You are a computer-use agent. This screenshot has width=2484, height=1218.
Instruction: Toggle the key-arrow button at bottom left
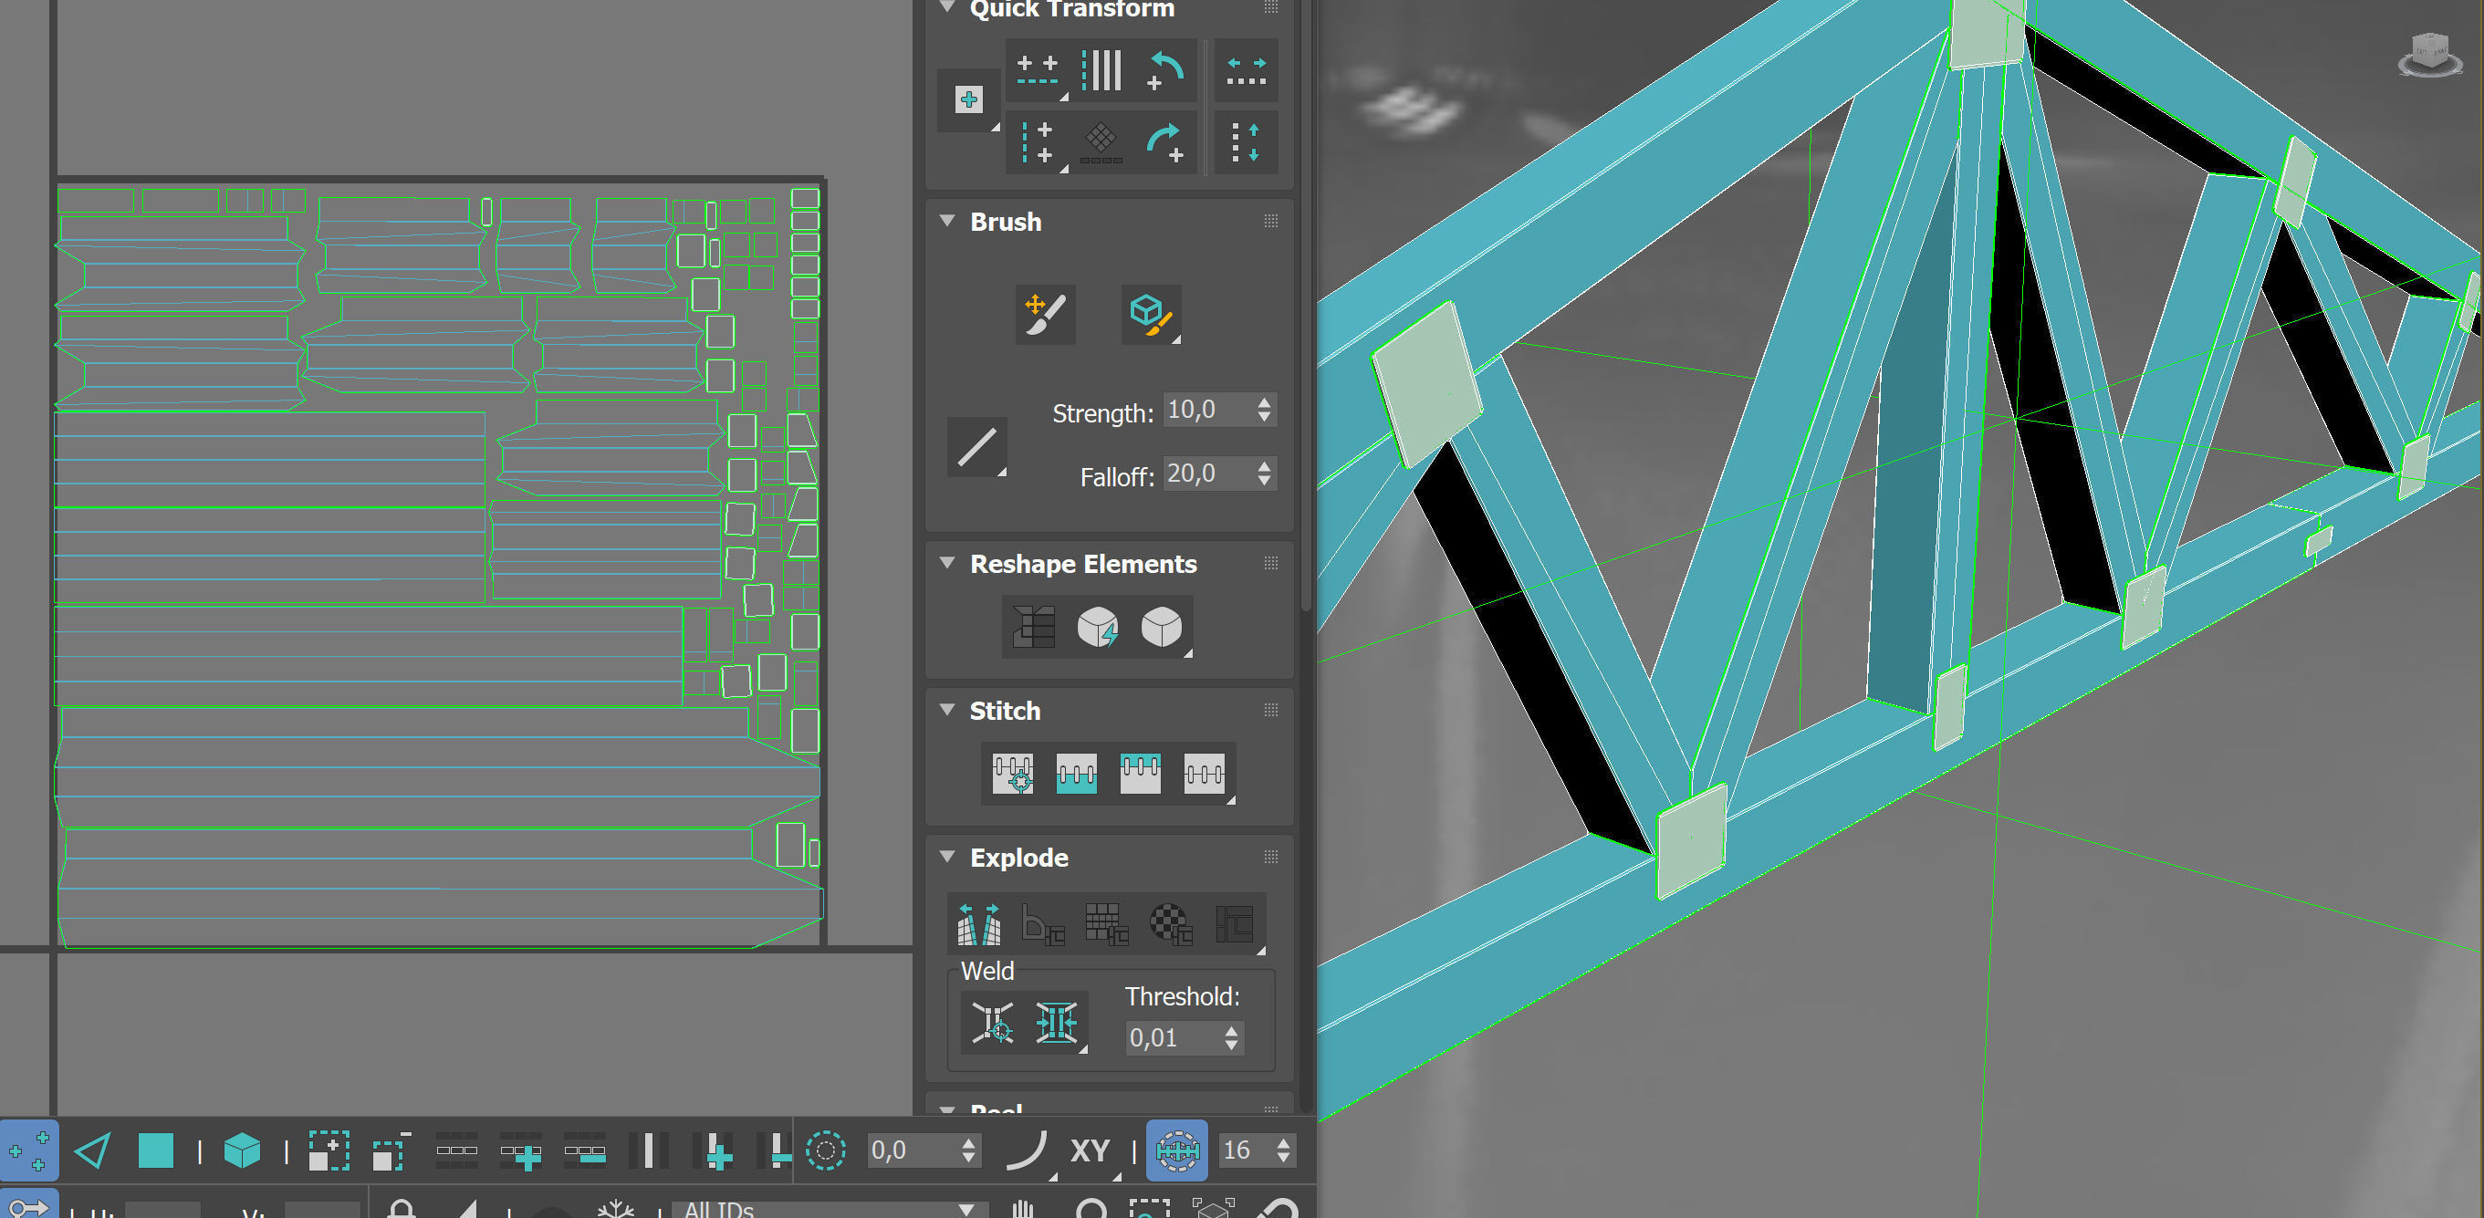(x=29, y=1205)
